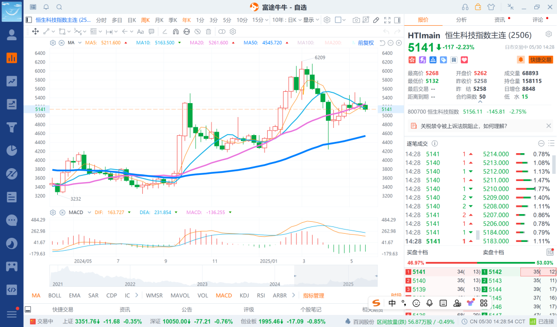Open the 公告 bottom panel tab

pos(187,309)
